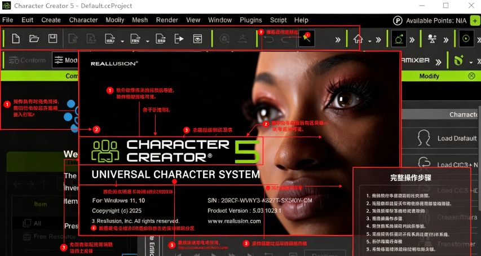Screen dimensions: 481x256
Task: Click the balance scale physics icon
Action: click(432, 39)
